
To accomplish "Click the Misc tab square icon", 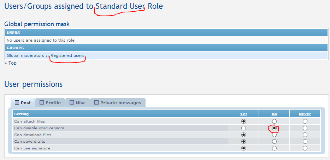I will click(x=72, y=102).
